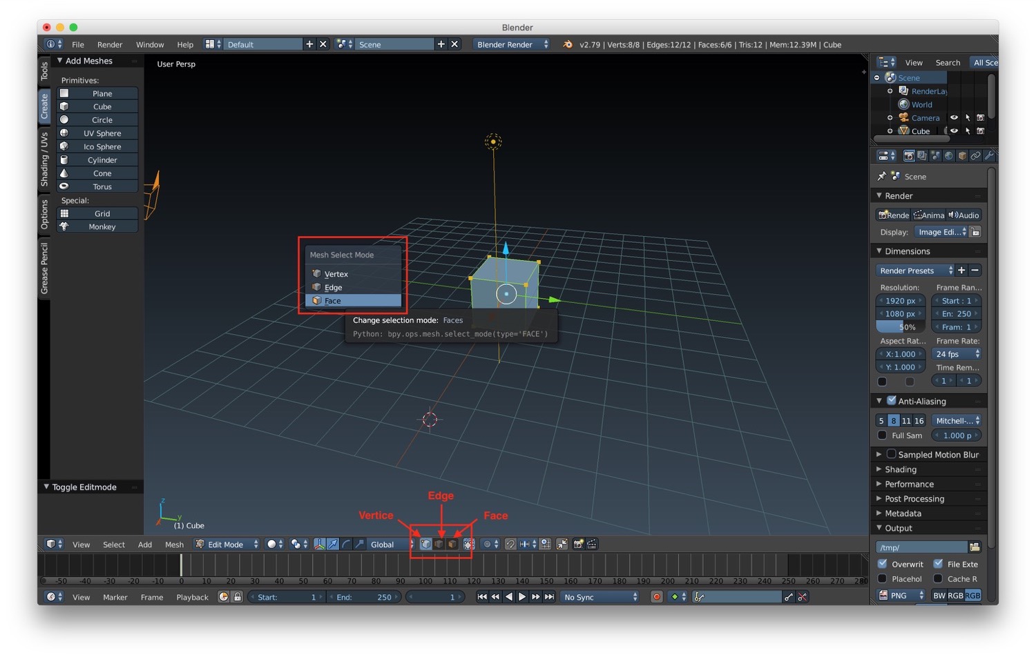Open Render Layers properties tab icon
Image resolution: width=1036 pixels, height=657 pixels.
pyautogui.click(x=922, y=156)
